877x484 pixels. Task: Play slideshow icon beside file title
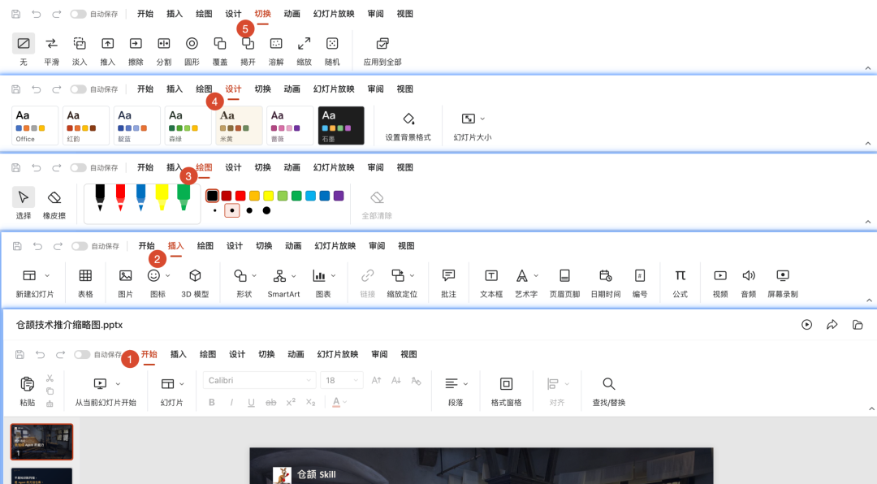tap(806, 325)
